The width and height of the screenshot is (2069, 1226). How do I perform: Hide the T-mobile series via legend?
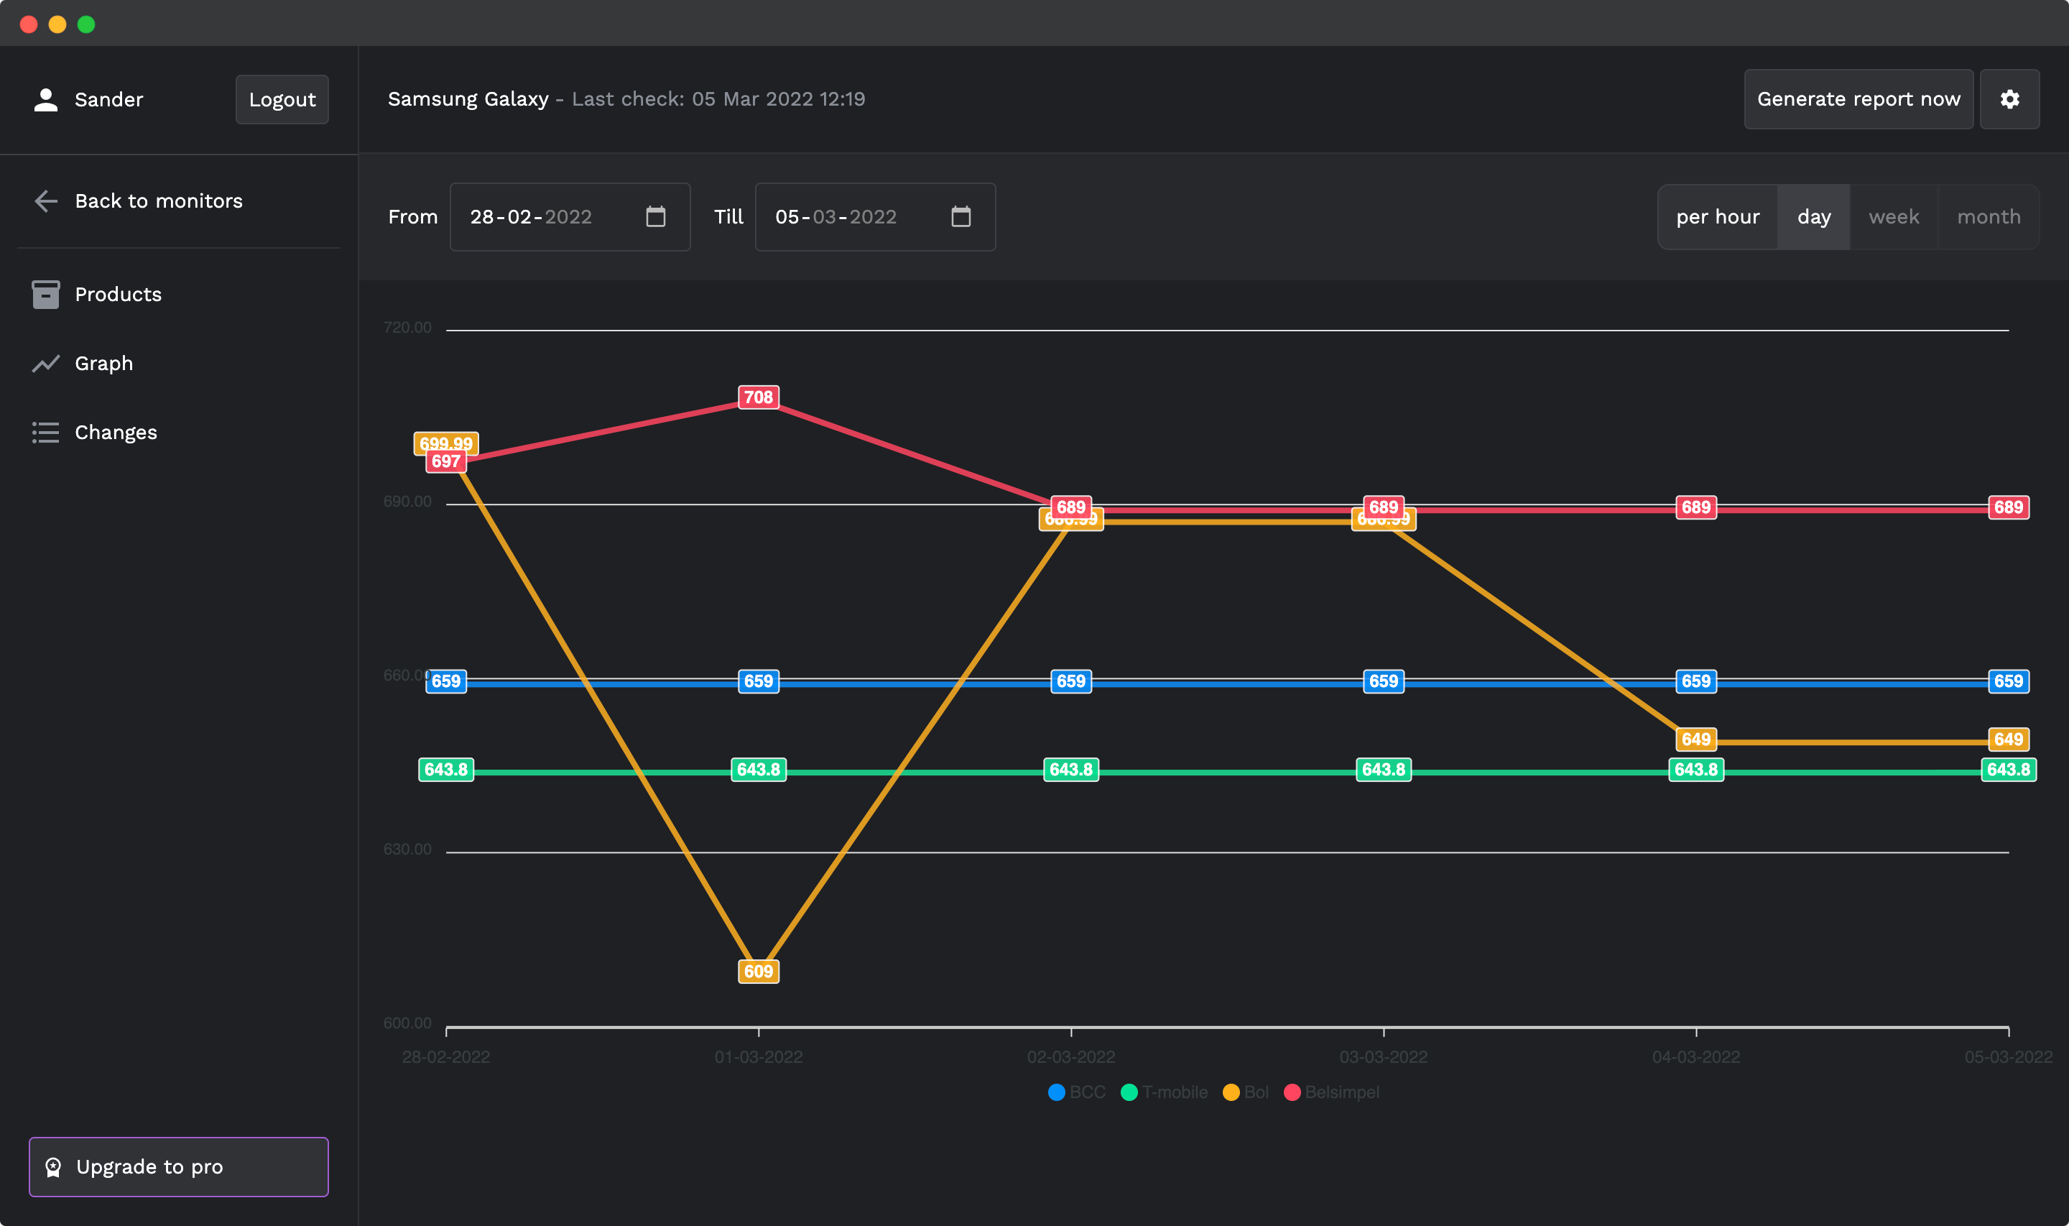coord(1164,1092)
